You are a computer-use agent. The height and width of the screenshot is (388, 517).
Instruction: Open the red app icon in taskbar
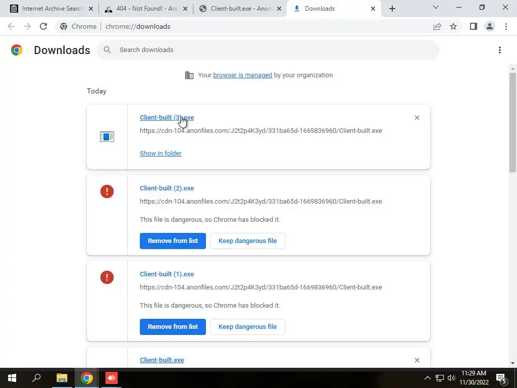click(112, 378)
